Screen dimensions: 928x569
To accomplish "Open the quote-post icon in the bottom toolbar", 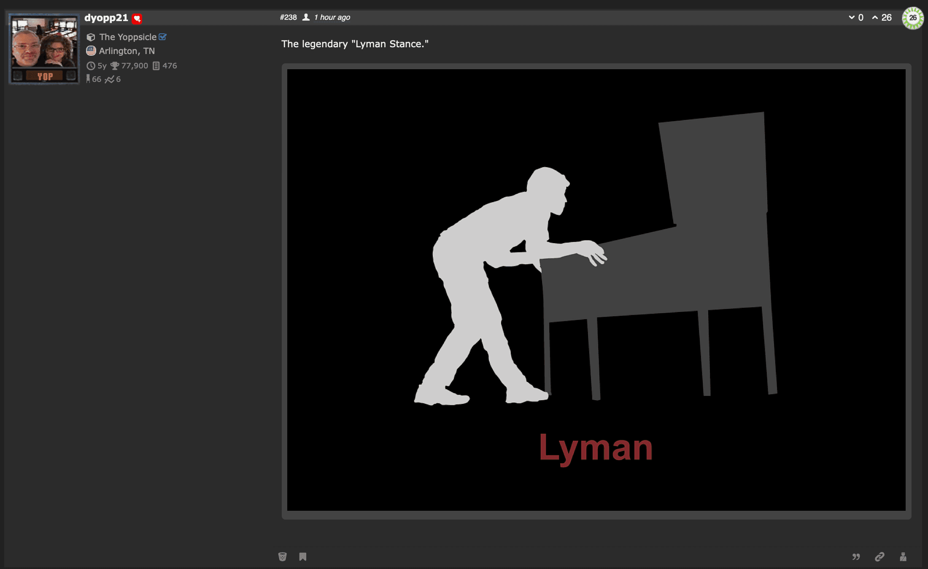I will click(x=856, y=557).
